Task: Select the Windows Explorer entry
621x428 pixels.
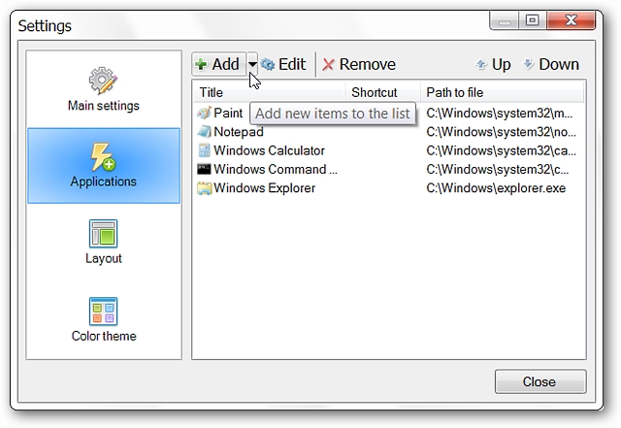Action: point(264,188)
